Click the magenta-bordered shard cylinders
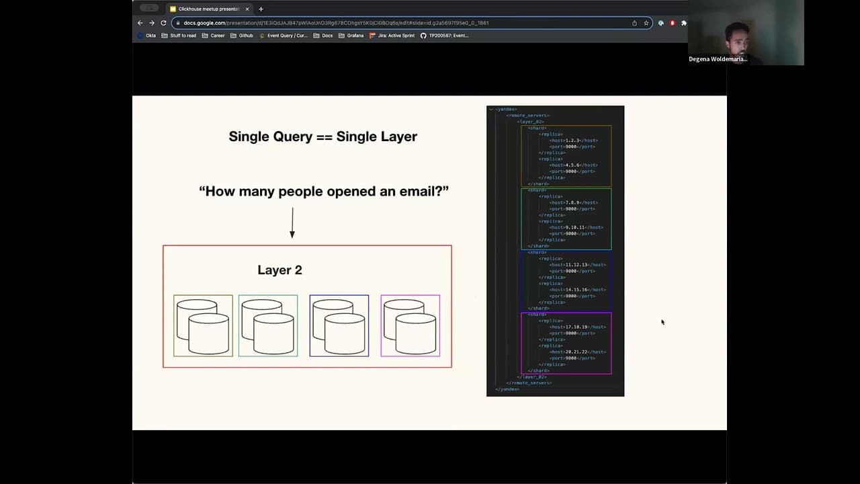 411,325
